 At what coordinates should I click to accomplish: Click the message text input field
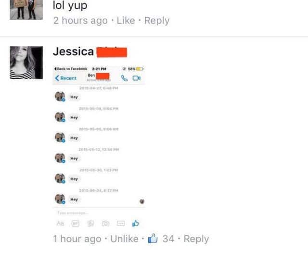click(99, 213)
